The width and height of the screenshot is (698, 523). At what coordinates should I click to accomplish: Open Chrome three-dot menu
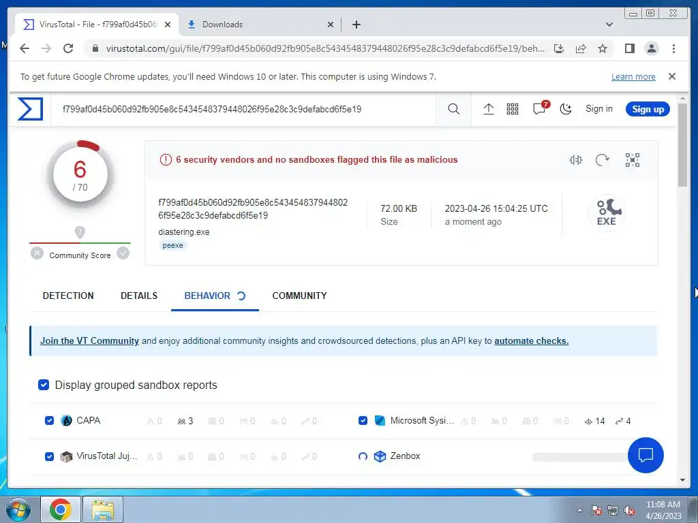tap(673, 48)
